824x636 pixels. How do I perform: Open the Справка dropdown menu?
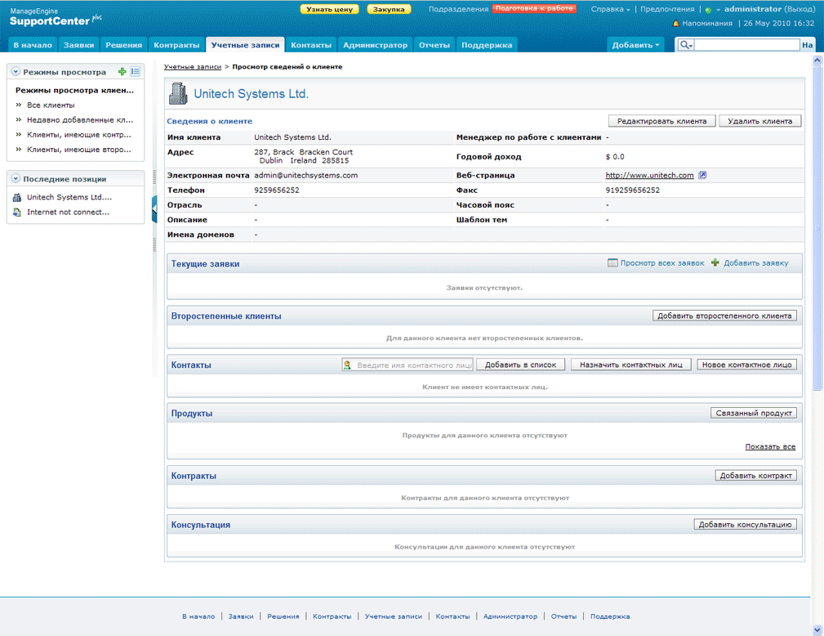[610, 9]
